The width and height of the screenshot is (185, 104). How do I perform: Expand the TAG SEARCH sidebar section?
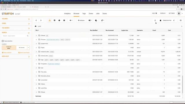pos(16,28)
